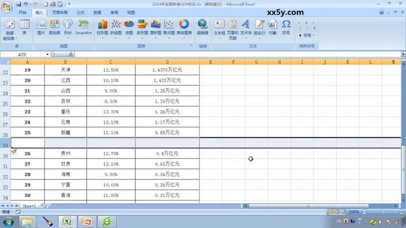Click the 12.70% cell for 贵州
Screen dimensions: 406x228
[111, 153]
